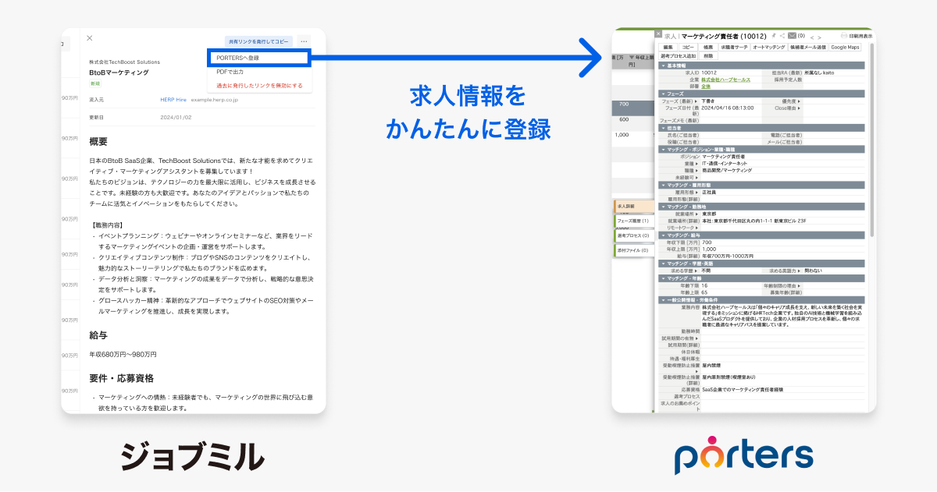Click 選考プロセス追加 button
Screen dimensions: 937x492
click(678, 56)
